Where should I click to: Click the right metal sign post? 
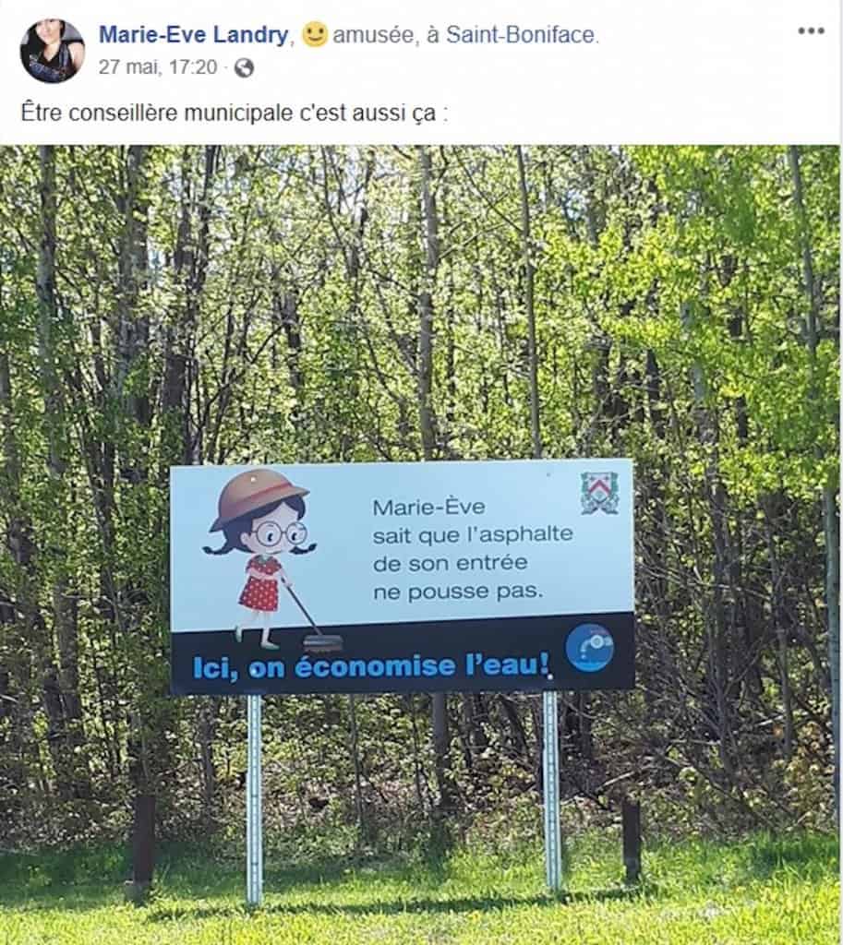552,790
